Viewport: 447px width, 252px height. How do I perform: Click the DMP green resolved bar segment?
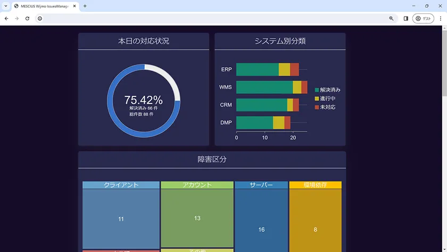click(x=254, y=123)
